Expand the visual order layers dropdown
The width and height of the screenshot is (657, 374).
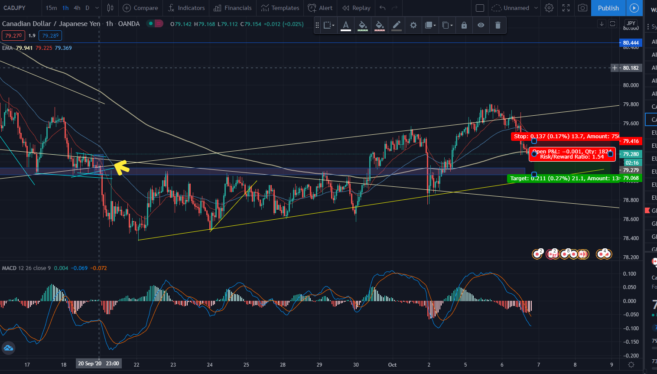[430, 26]
